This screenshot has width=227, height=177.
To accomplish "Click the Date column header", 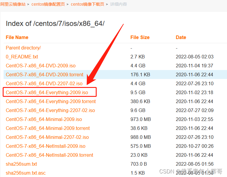I will tap(181, 38).
